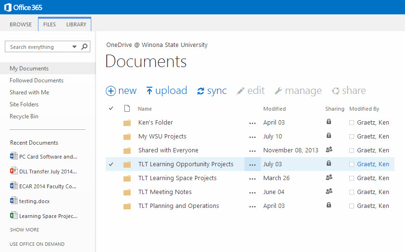Click the search magnifier icon

coord(85,47)
